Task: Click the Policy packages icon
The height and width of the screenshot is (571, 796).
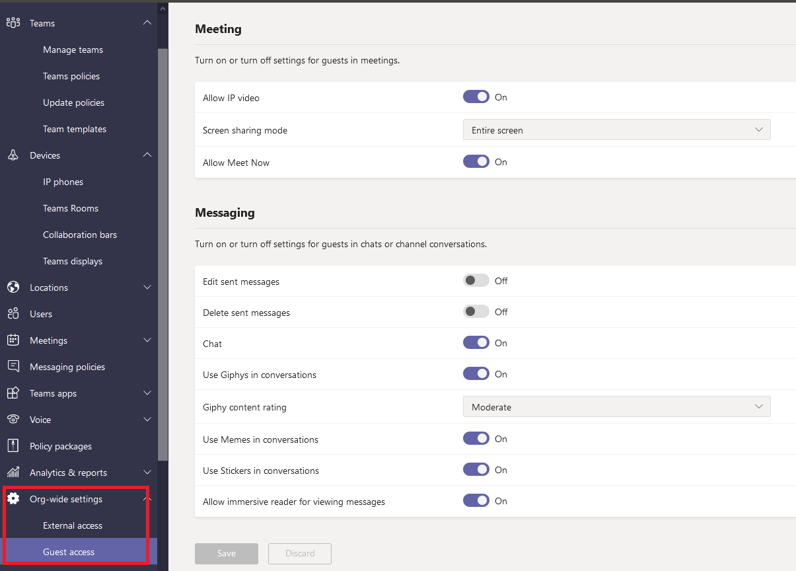Action: tap(13, 446)
